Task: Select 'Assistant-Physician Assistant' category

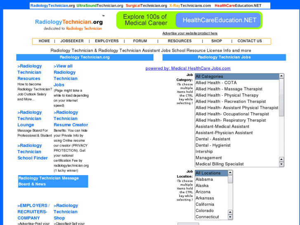Action: click(x=237, y=133)
